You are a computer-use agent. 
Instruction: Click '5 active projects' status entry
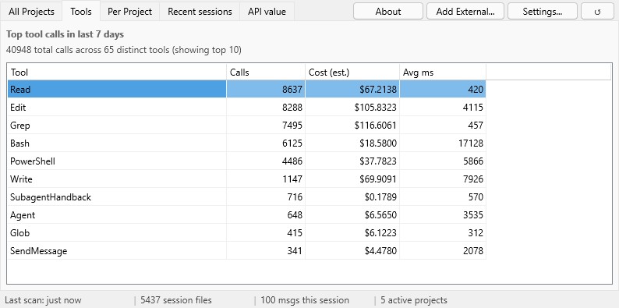(414, 300)
